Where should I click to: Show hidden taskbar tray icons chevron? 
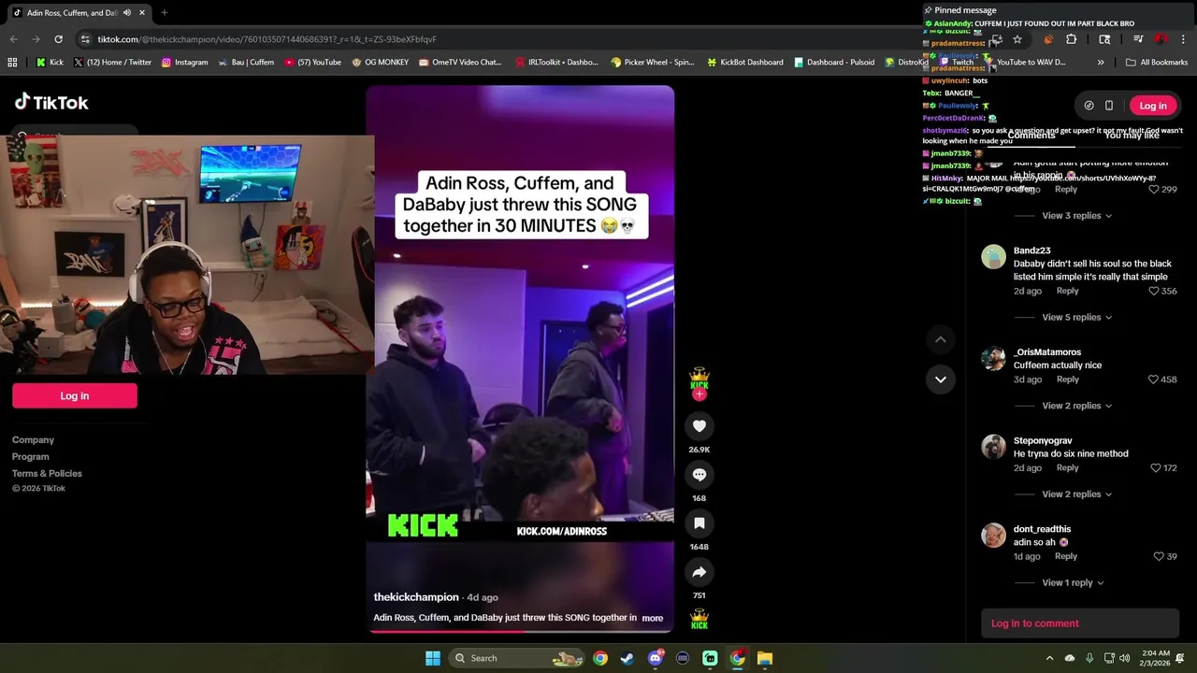[x=1049, y=658]
